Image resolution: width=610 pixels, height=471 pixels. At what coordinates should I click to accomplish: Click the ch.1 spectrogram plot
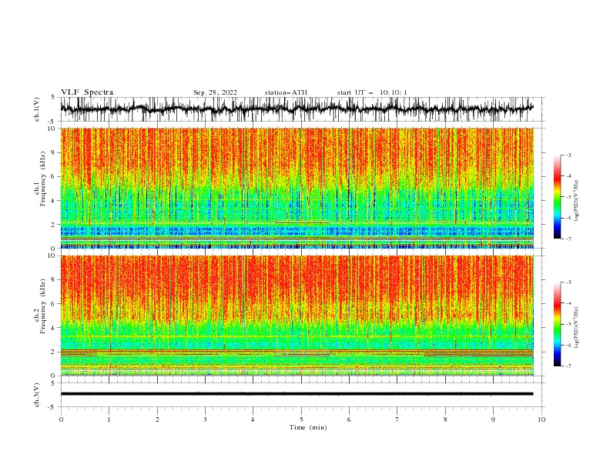pyautogui.click(x=297, y=188)
